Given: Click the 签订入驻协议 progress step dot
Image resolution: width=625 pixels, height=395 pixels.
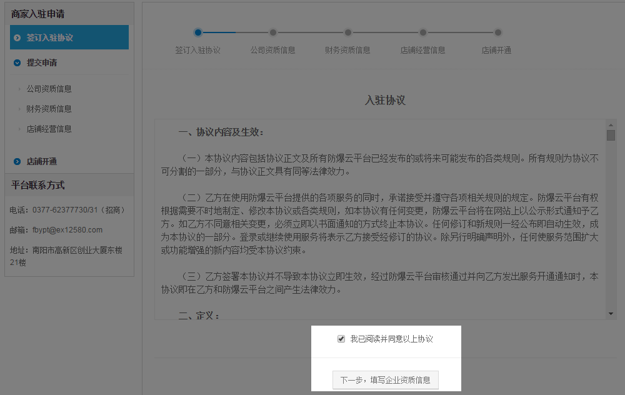Looking at the screenshot, I should click(x=198, y=32).
